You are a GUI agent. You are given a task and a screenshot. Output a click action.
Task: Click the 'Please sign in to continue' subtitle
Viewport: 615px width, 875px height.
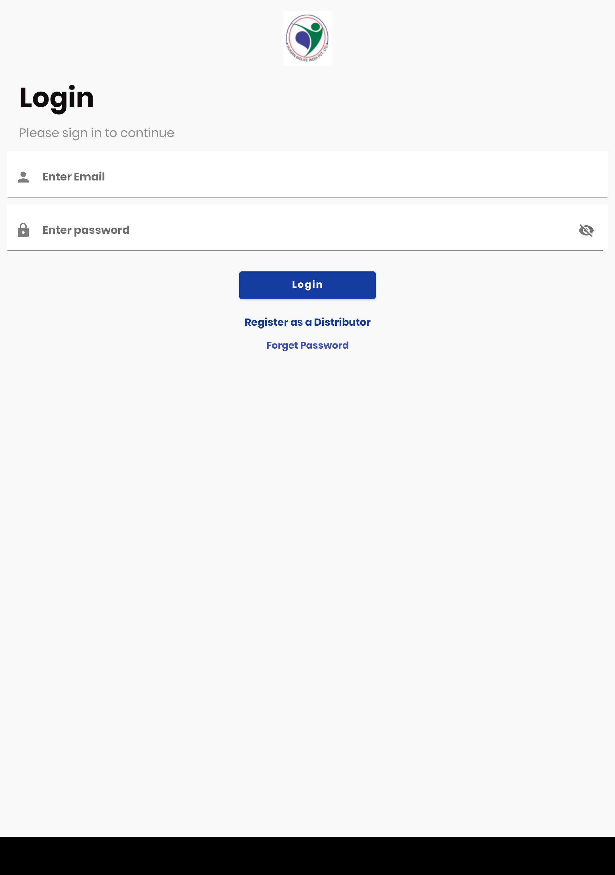(96, 133)
